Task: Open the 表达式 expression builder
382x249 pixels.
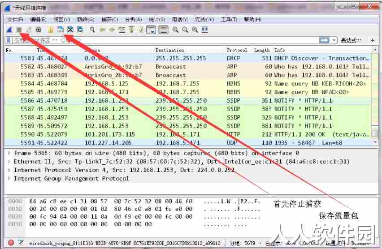Action: click(x=351, y=40)
